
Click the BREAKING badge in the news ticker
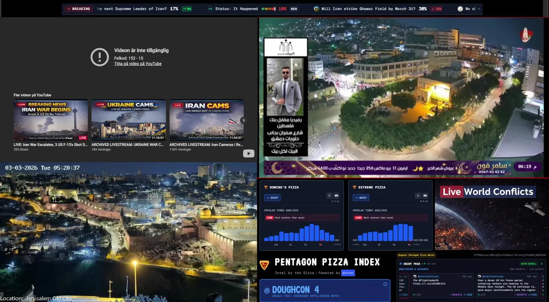tap(78, 9)
